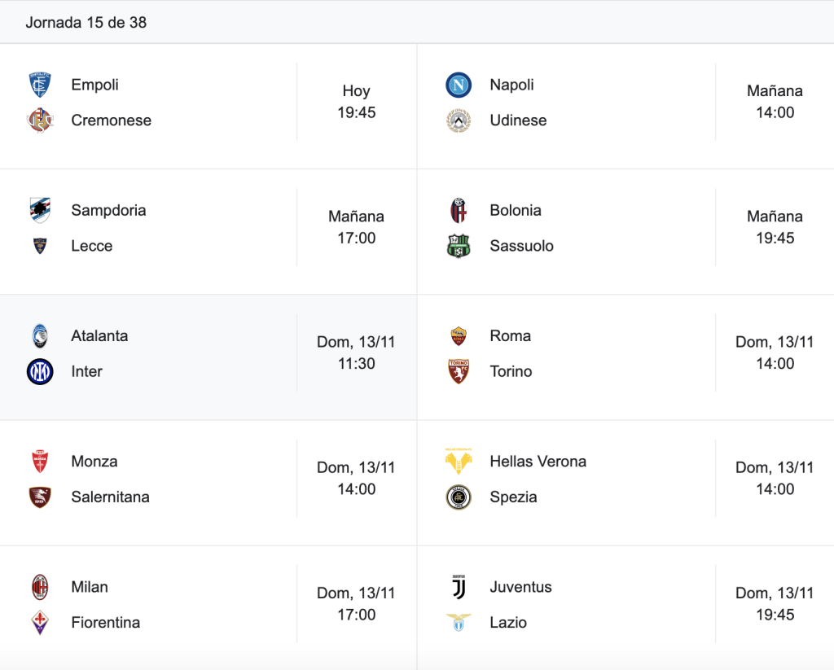Open the Atalanta vs Inter match
The width and height of the screenshot is (834, 670).
pyautogui.click(x=208, y=357)
